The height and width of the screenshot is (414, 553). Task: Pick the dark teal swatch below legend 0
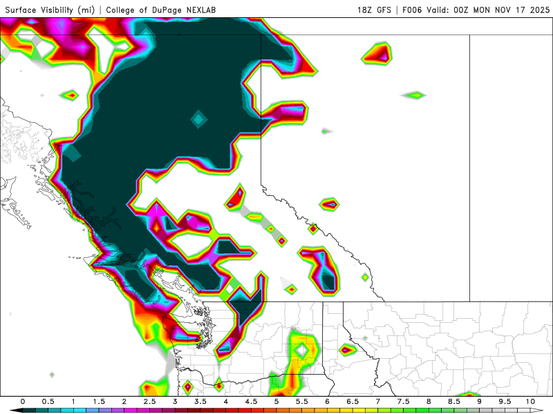[29, 411]
